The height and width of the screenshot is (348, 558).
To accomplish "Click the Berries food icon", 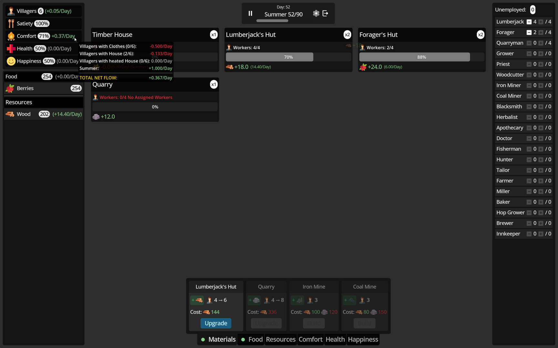I will pos(10,88).
